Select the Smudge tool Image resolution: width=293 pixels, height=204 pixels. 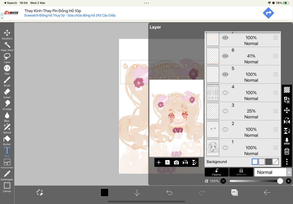[7, 105]
